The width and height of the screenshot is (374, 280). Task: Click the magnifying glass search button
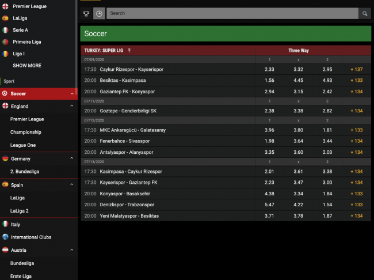[365, 13]
